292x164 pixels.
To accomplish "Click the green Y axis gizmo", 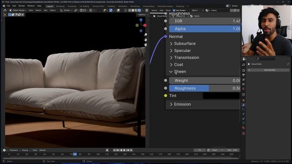I will (137, 25).
